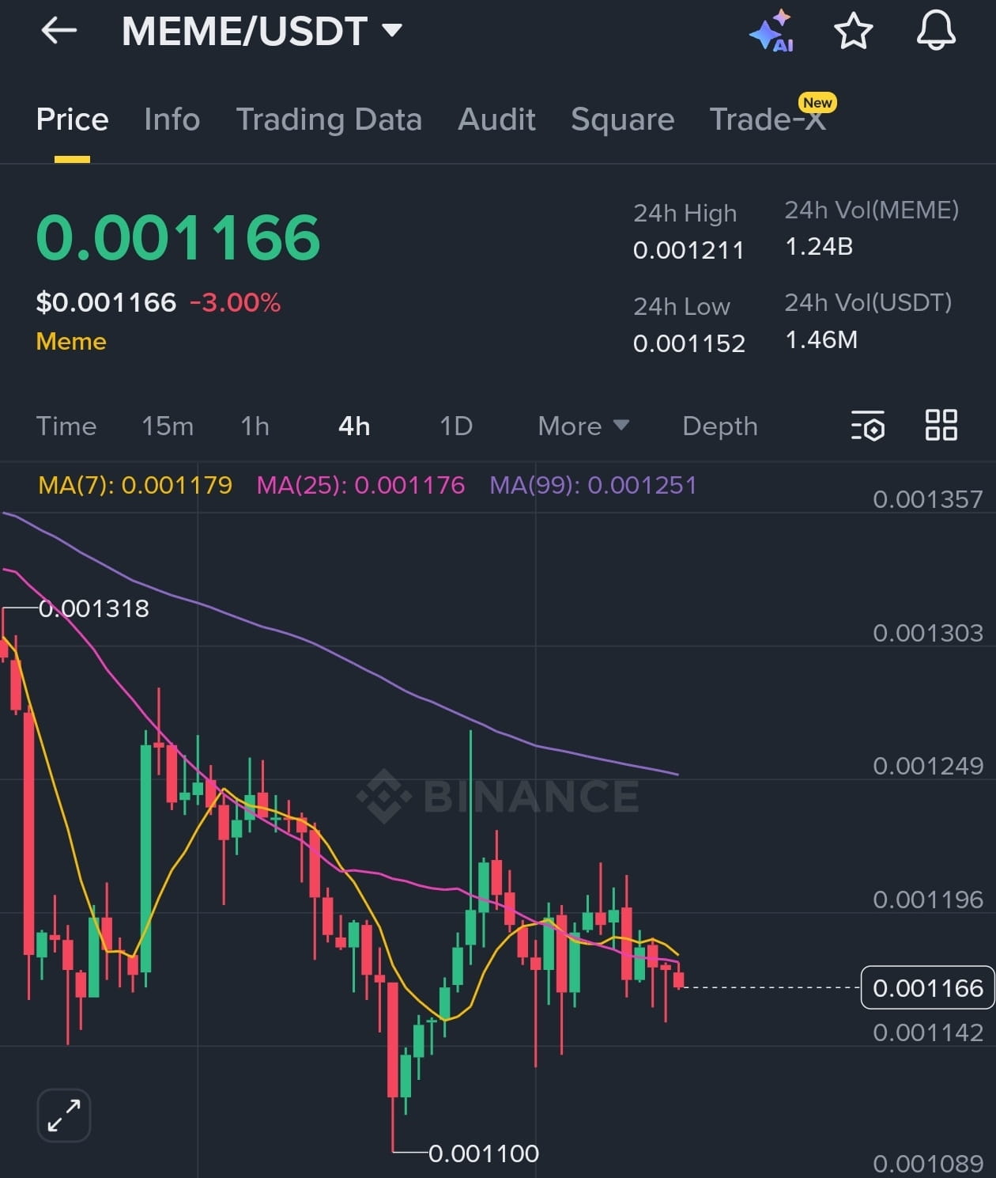This screenshot has width=996, height=1178.
Task: Tap the 24h High value 0.001211
Action: click(x=689, y=251)
